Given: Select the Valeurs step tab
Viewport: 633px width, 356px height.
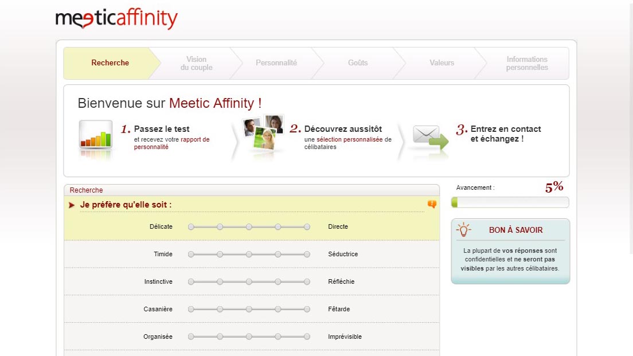Looking at the screenshot, I should click(441, 63).
